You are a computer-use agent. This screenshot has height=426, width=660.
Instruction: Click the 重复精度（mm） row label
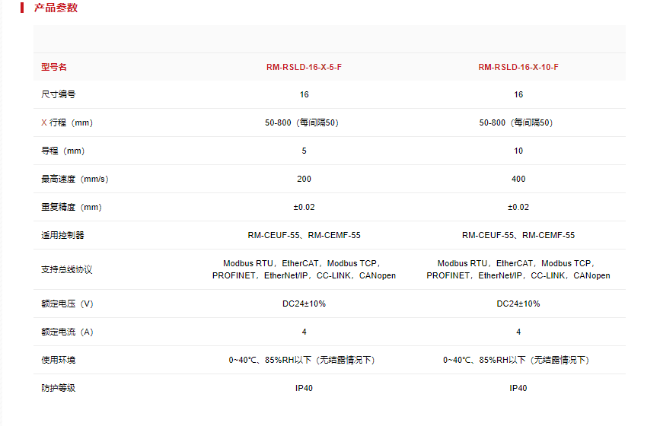(x=71, y=208)
